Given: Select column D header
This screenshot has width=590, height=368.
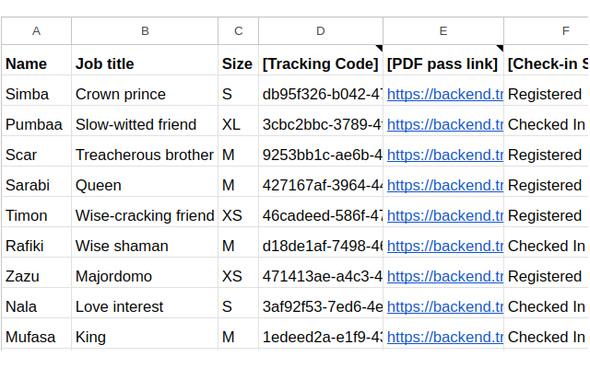Looking at the screenshot, I should [x=321, y=30].
